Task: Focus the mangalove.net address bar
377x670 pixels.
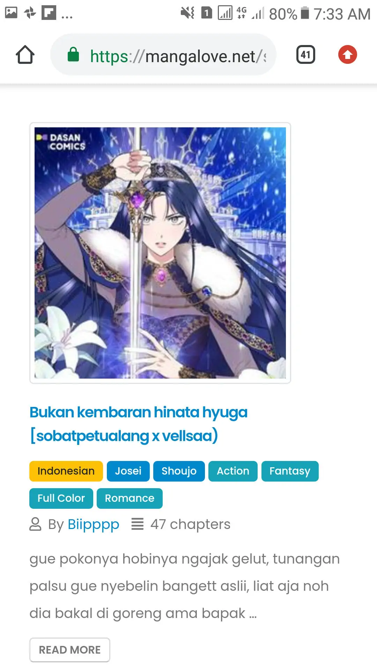Action: click(163, 55)
